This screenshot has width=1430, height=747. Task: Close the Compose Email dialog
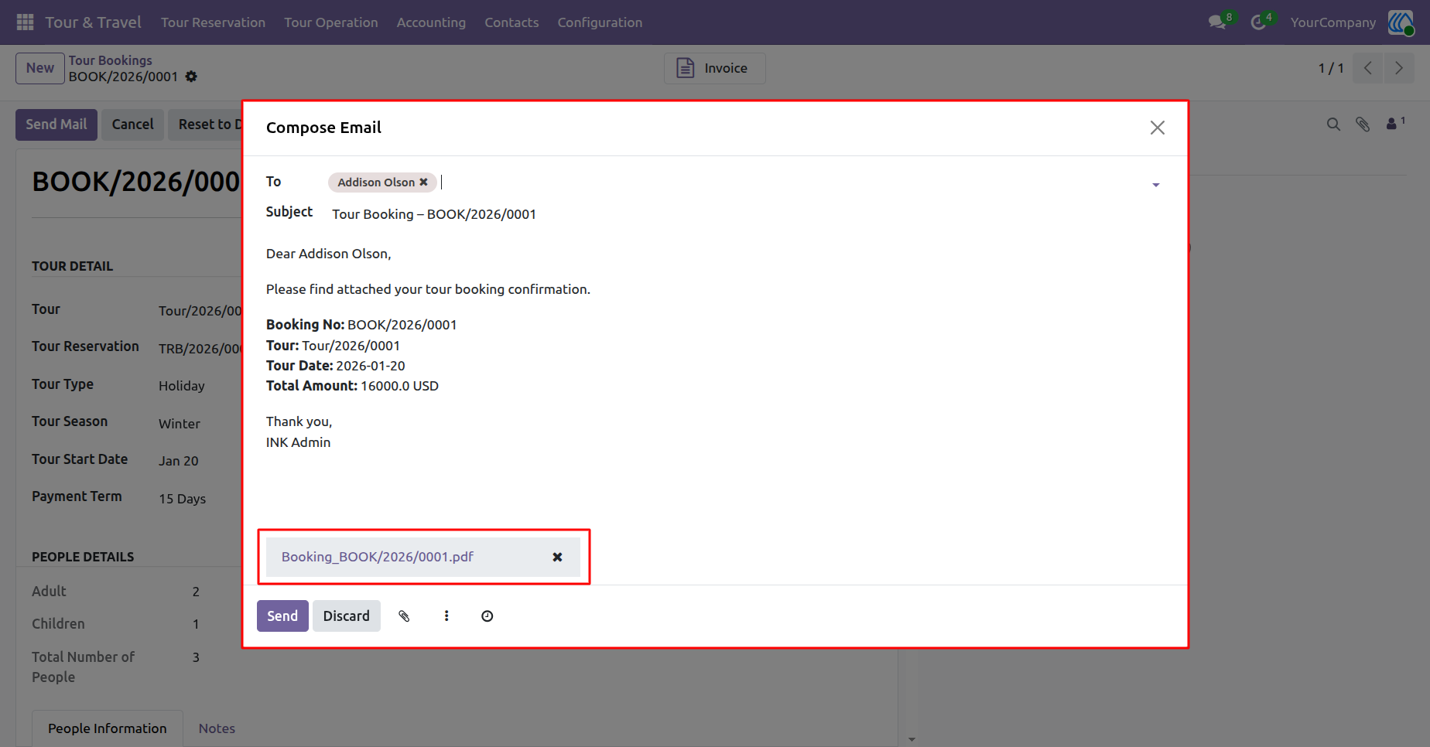point(1157,128)
